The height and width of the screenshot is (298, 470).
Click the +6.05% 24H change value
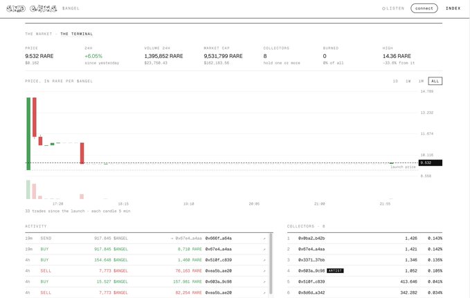click(x=93, y=56)
